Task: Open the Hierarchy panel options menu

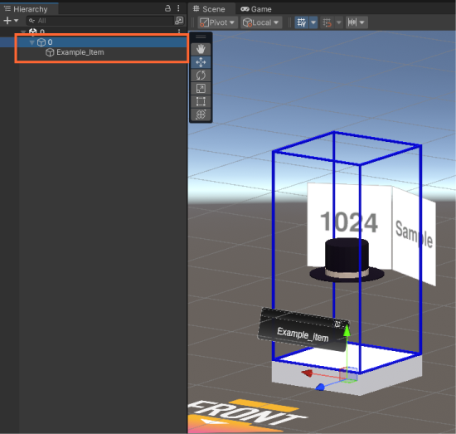Action: (178, 8)
